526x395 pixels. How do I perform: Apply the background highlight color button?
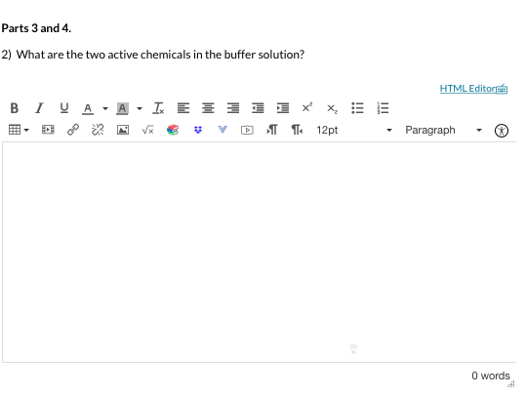pos(122,108)
